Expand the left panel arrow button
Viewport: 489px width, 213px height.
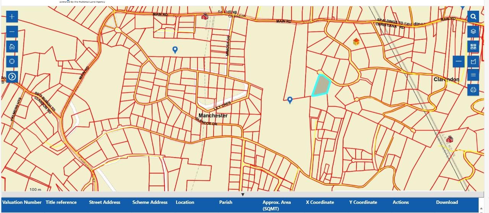(12, 77)
